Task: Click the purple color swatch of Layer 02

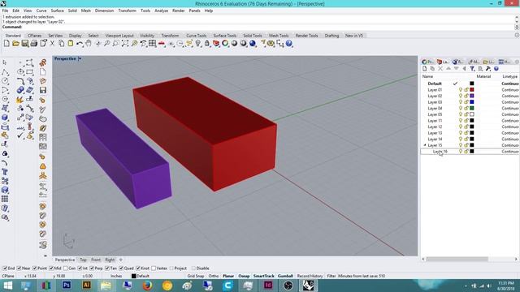Action: 472,96
